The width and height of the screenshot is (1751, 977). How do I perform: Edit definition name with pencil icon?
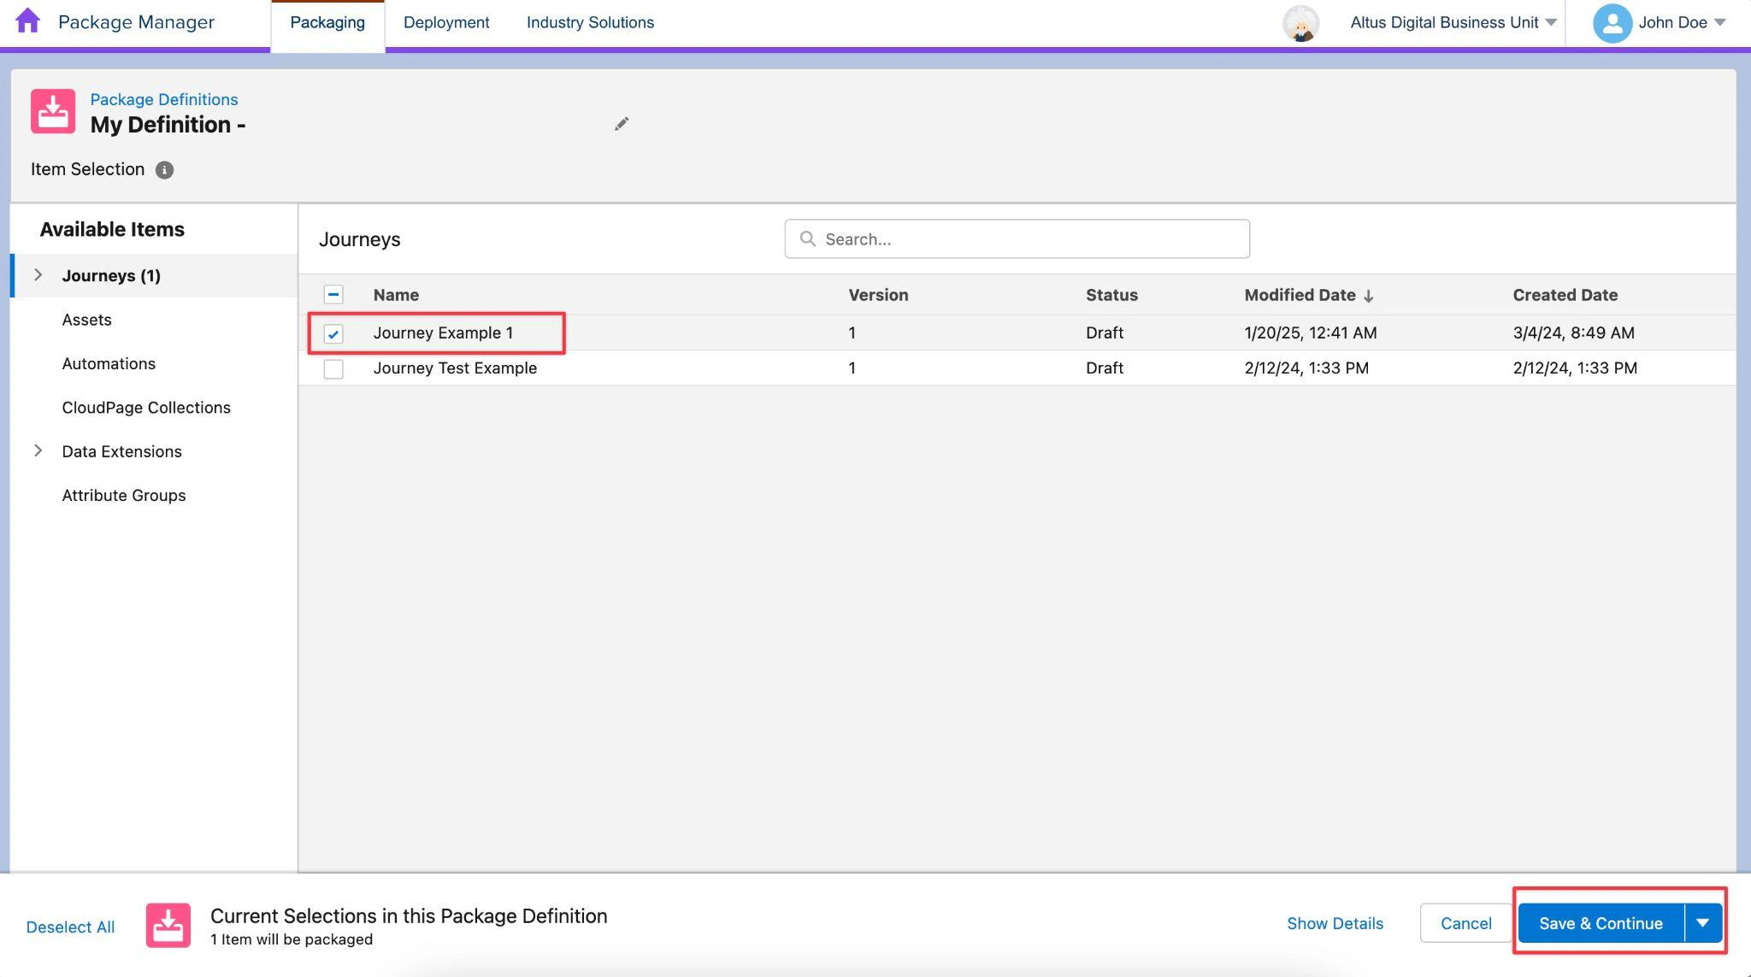coord(622,124)
